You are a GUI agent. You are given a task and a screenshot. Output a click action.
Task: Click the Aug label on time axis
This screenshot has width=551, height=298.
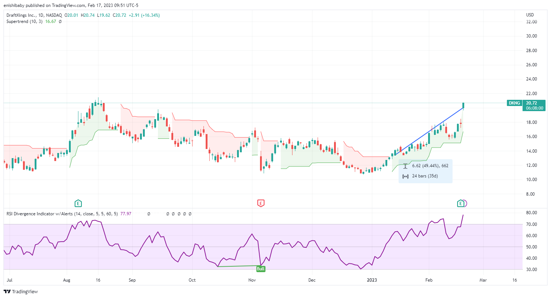(x=66, y=280)
